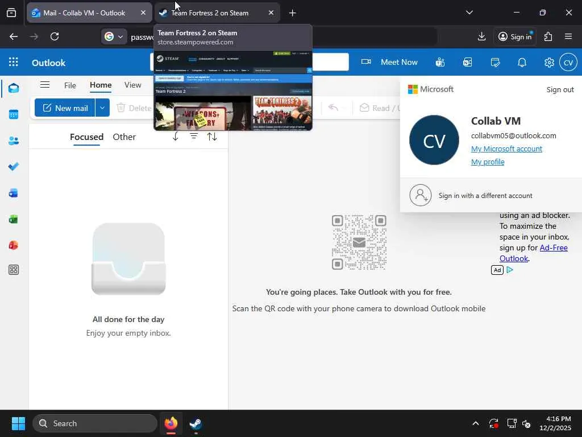This screenshot has width=582, height=437.
Task: Switch to the Other inbox tab
Action: (x=124, y=137)
